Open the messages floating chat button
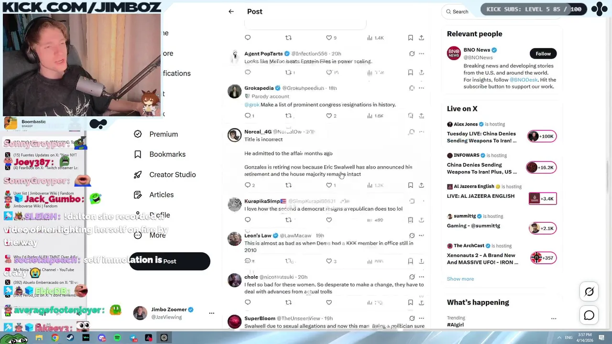Viewport: 612px width, 344px height. [589, 315]
